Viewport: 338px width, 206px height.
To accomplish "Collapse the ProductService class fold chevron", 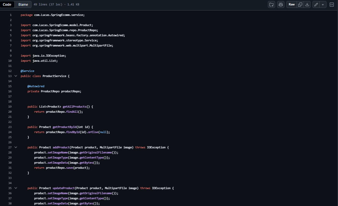I will click(x=16, y=76).
